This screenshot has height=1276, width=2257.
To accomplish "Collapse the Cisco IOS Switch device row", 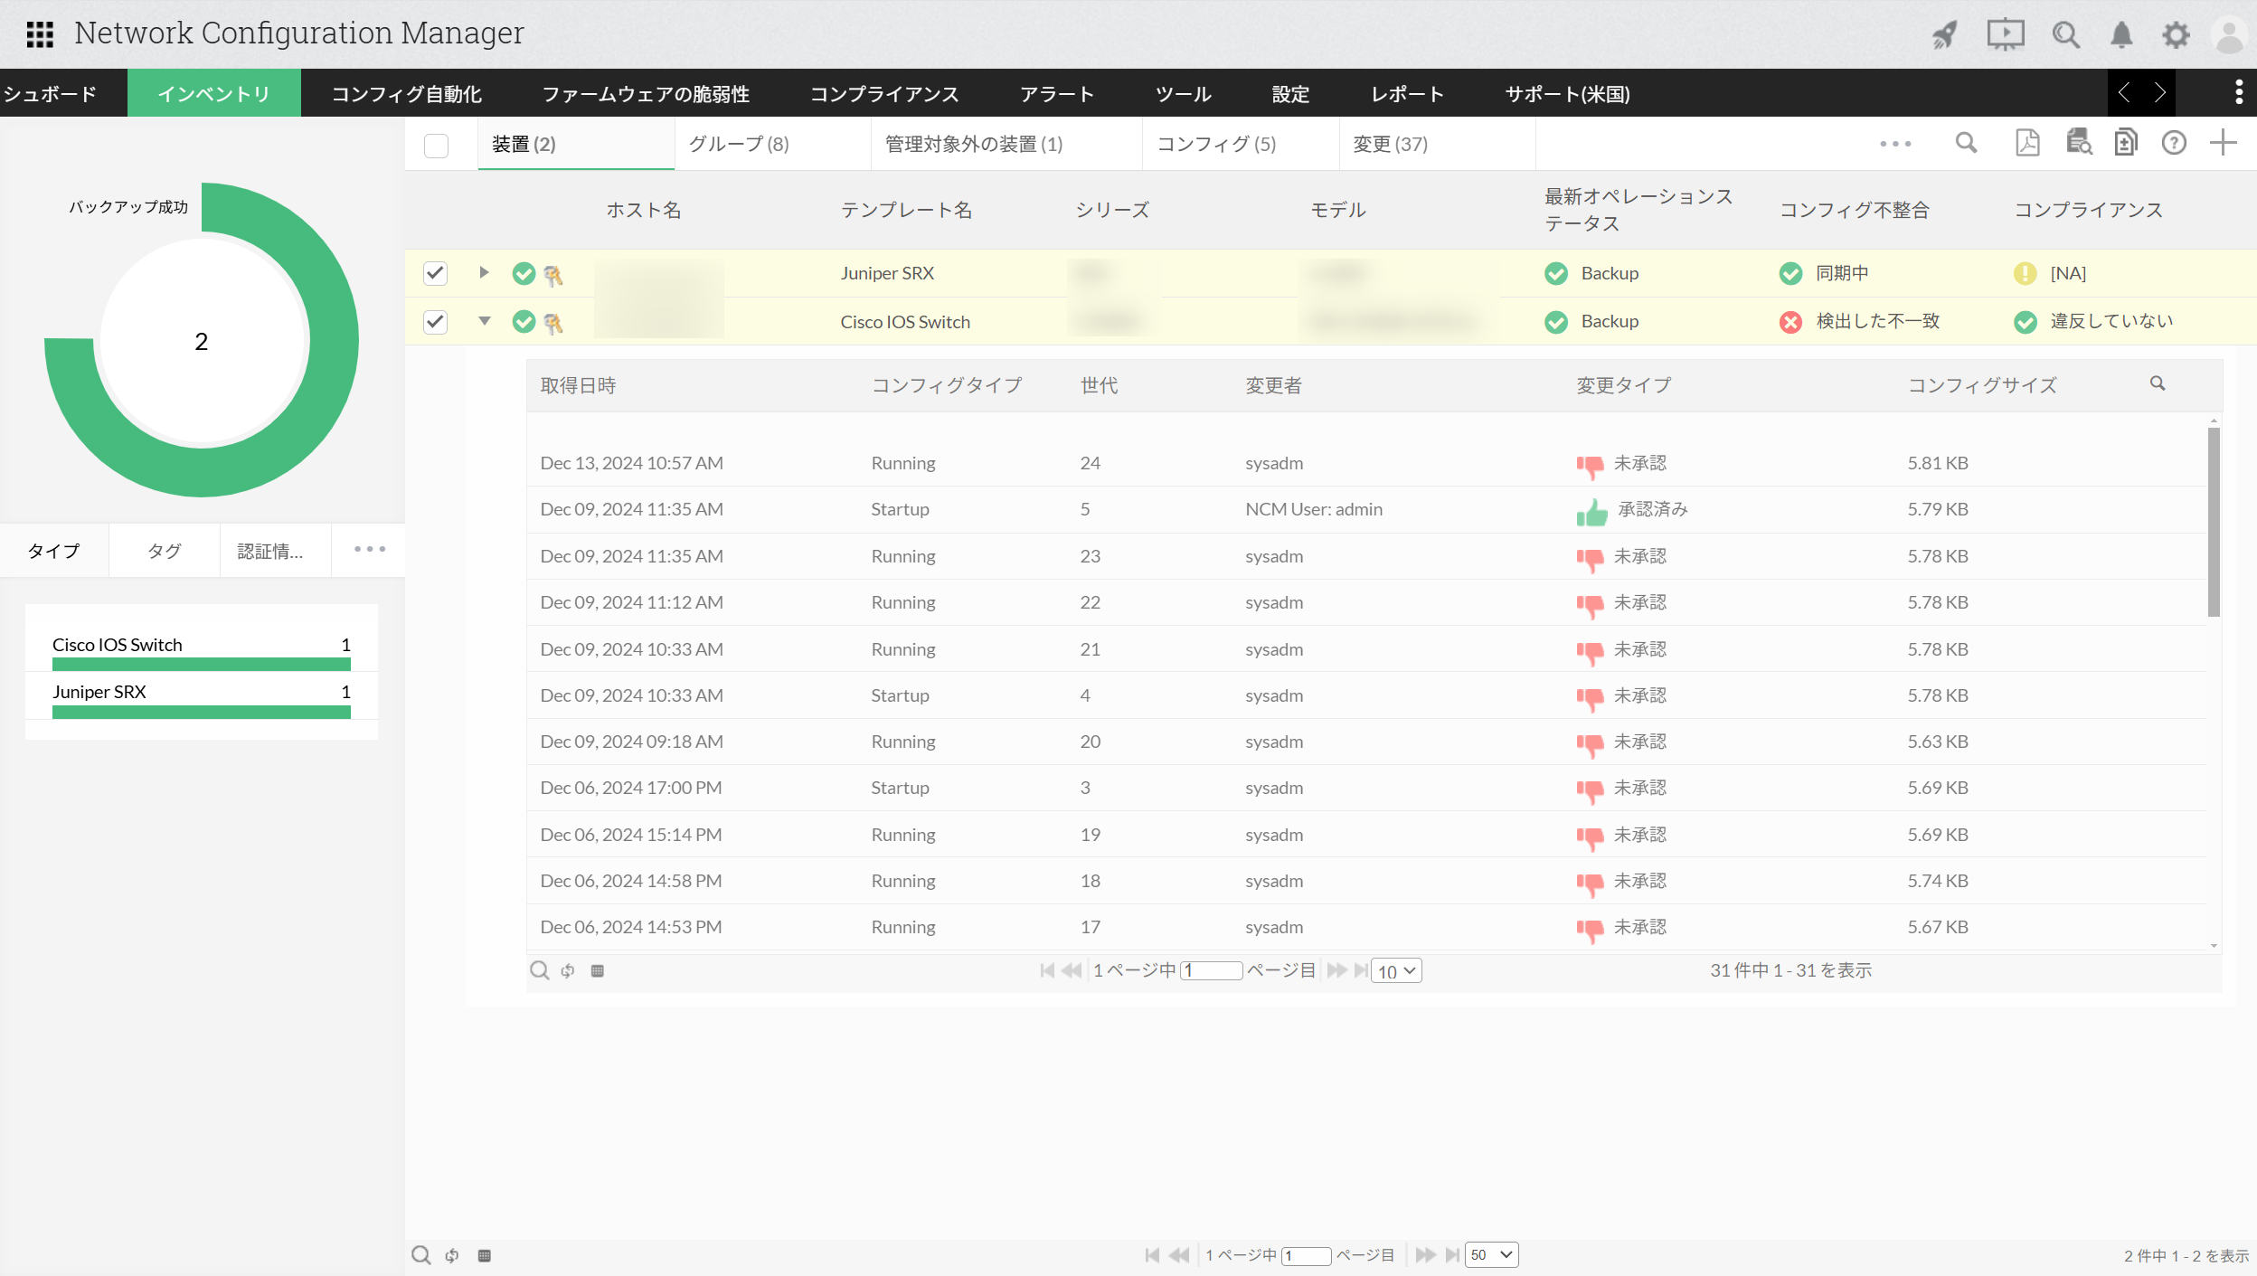I will 485,320.
